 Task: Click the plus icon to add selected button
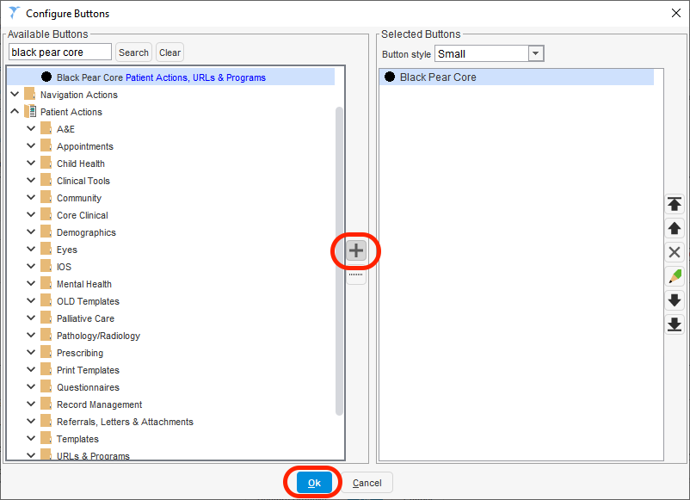[x=356, y=250]
